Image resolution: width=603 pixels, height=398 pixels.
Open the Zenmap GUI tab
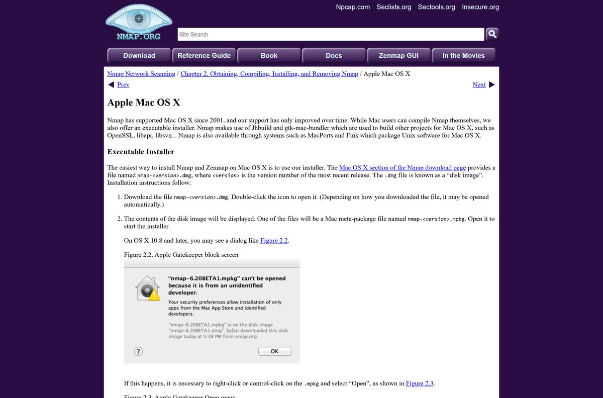(x=398, y=55)
